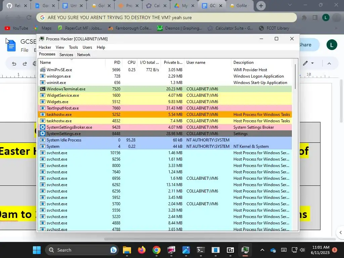Open Firefox from the taskbar
The width and height of the screenshot is (344, 258).
[x=141, y=250]
